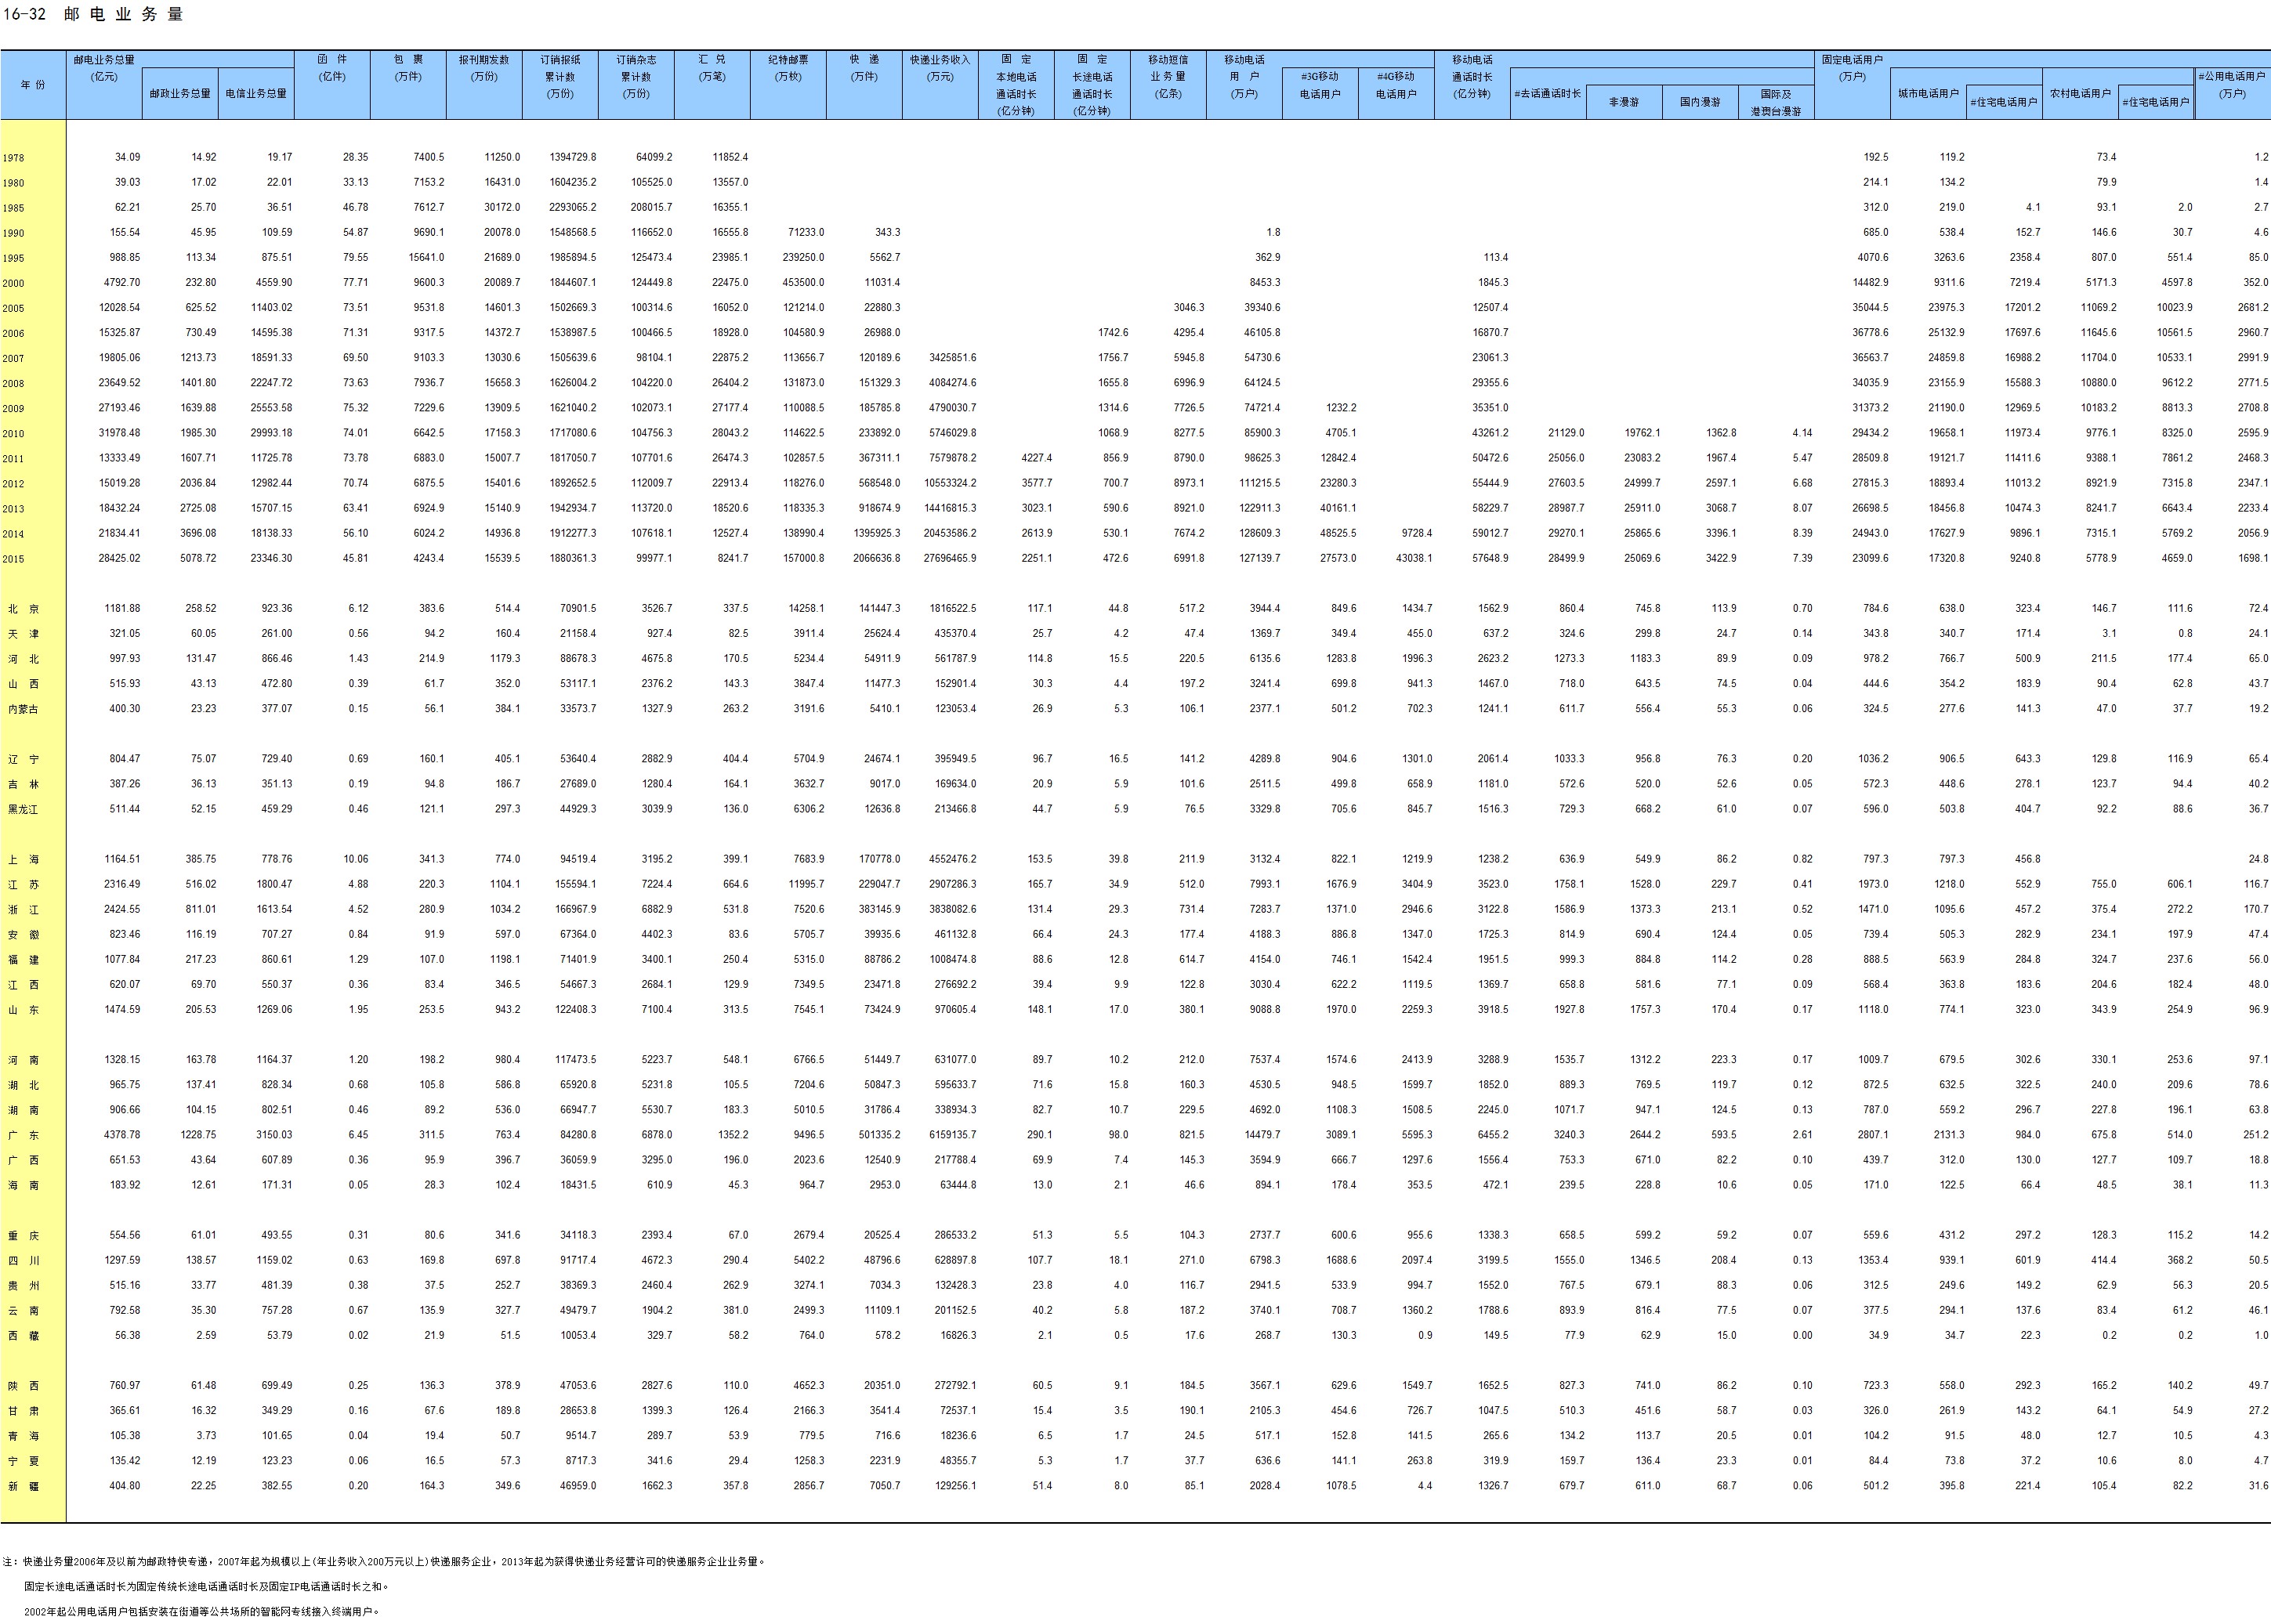Select the footnote about 固定长途电话通话时长
The width and height of the screenshot is (2271, 1624).
tap(207, 1586)
